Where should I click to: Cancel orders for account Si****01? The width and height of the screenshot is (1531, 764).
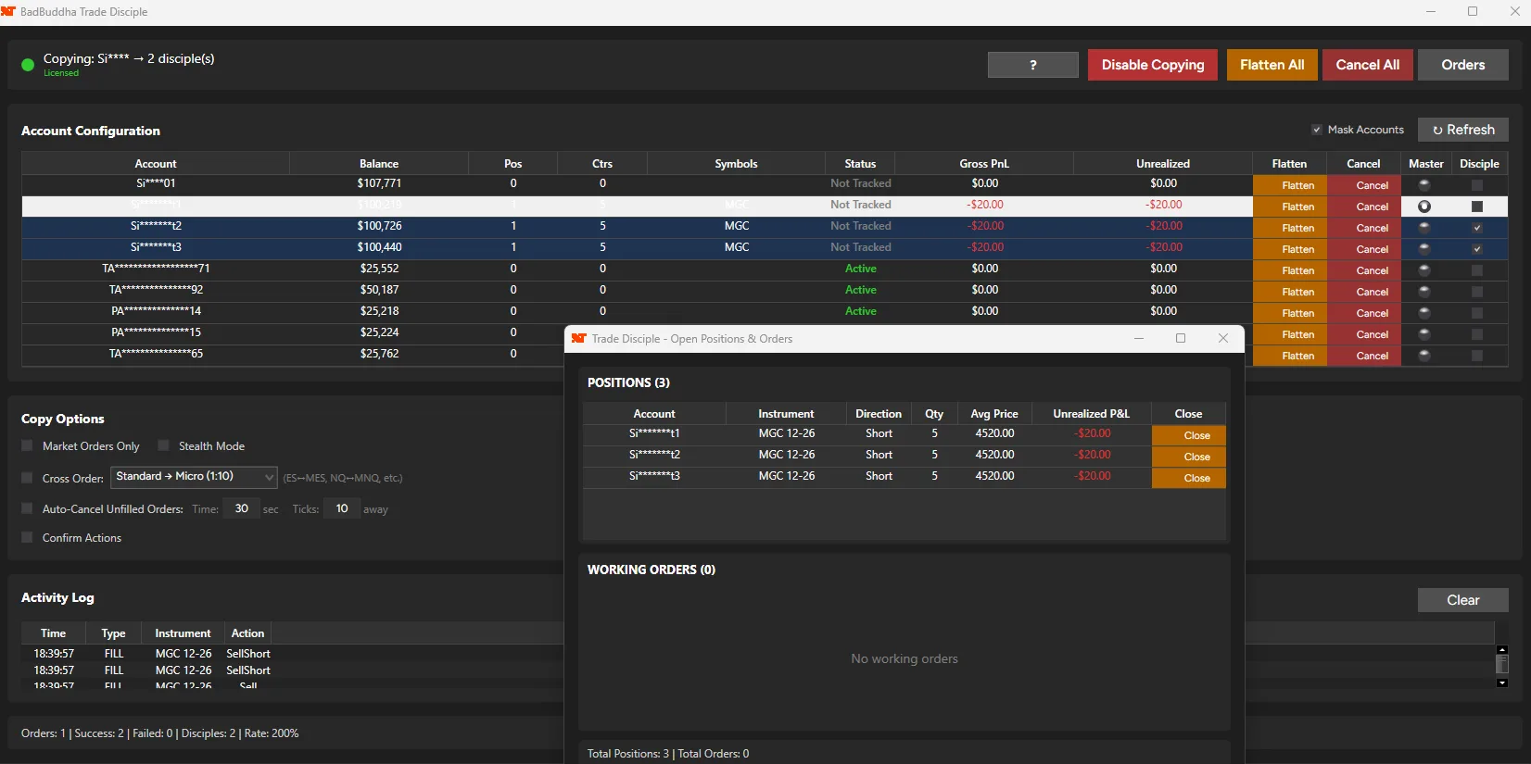(x=1363, y=185)
